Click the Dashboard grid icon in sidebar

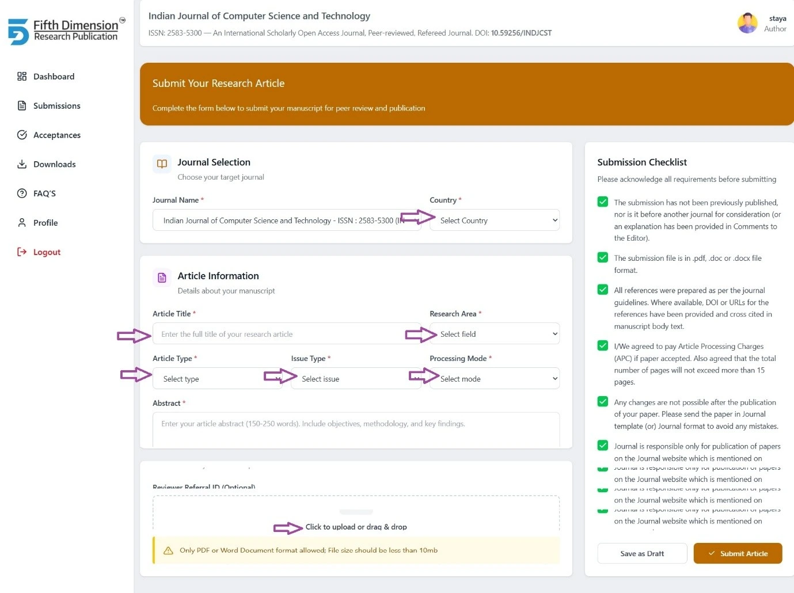pos(22,77)
